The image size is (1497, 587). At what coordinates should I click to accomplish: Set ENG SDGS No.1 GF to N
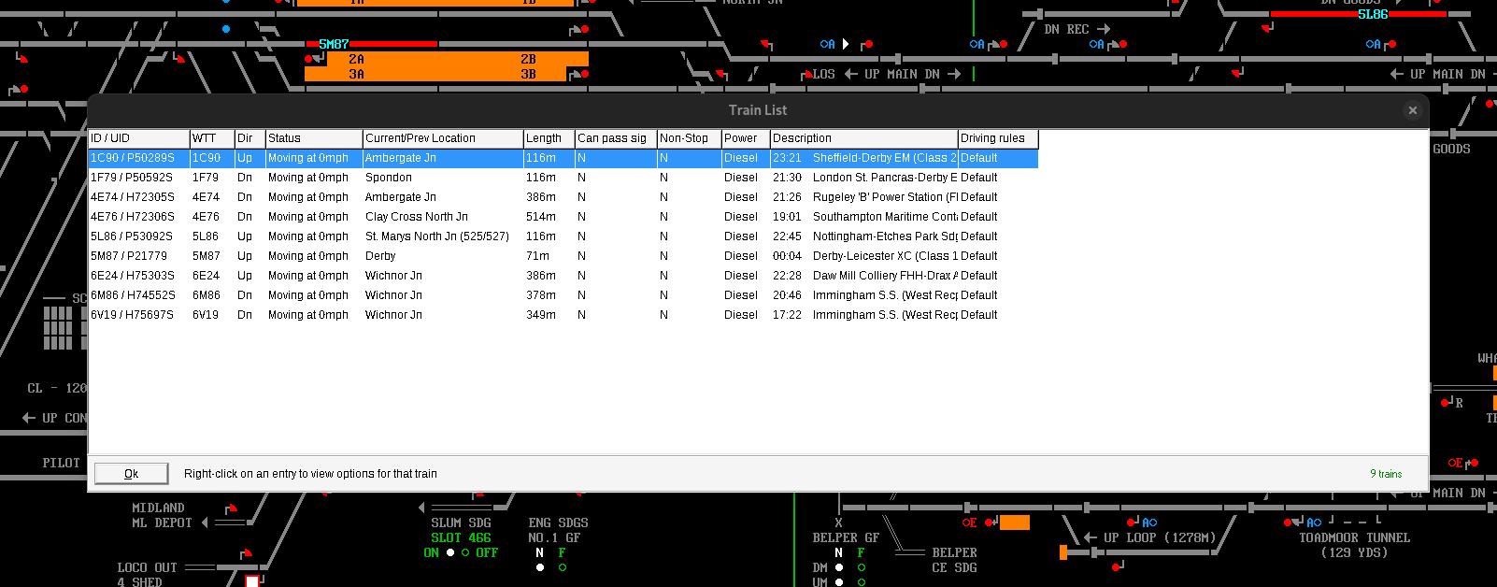(540, 567)
